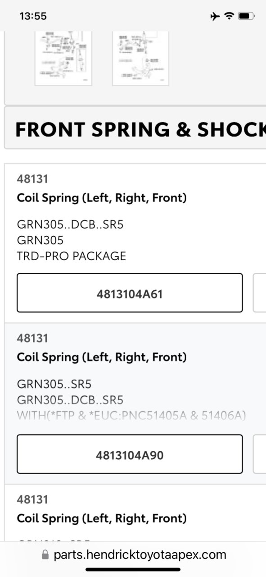The height and width of the screenshot is (577, 266).
Task: Select part number 4813104A61
Action: [x=130, y=293]
